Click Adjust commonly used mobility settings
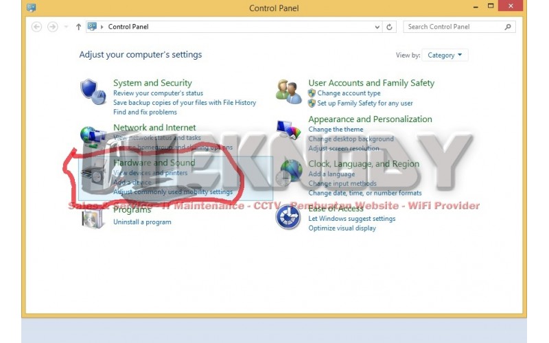The height and width of the screenshot is (343, 549). coord(173,192)
